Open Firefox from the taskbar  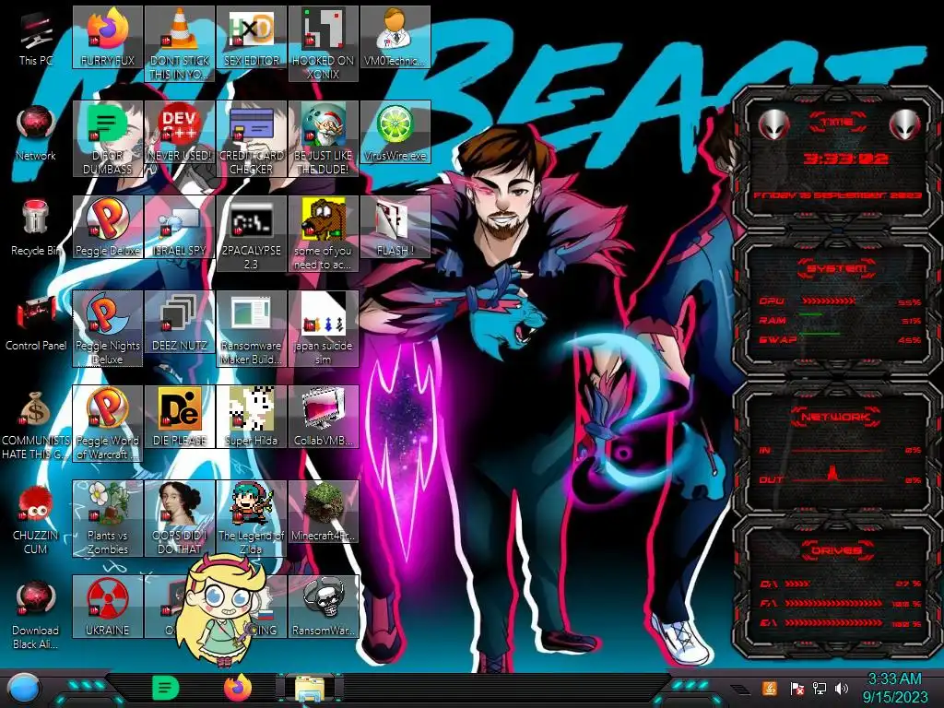[238, 688]
